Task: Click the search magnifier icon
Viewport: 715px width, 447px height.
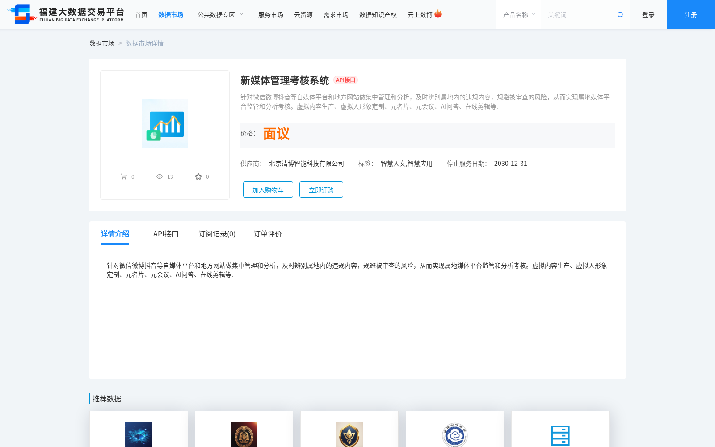Action: pos(620,15)
